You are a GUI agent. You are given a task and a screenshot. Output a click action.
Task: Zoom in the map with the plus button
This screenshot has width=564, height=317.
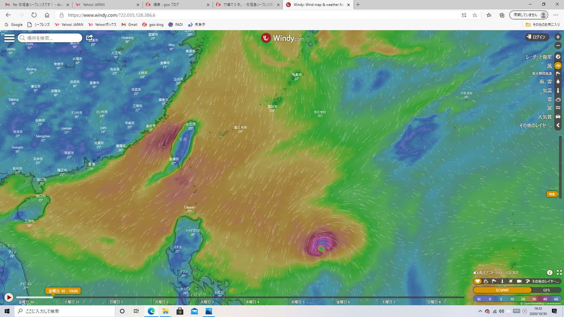[558, 37]
